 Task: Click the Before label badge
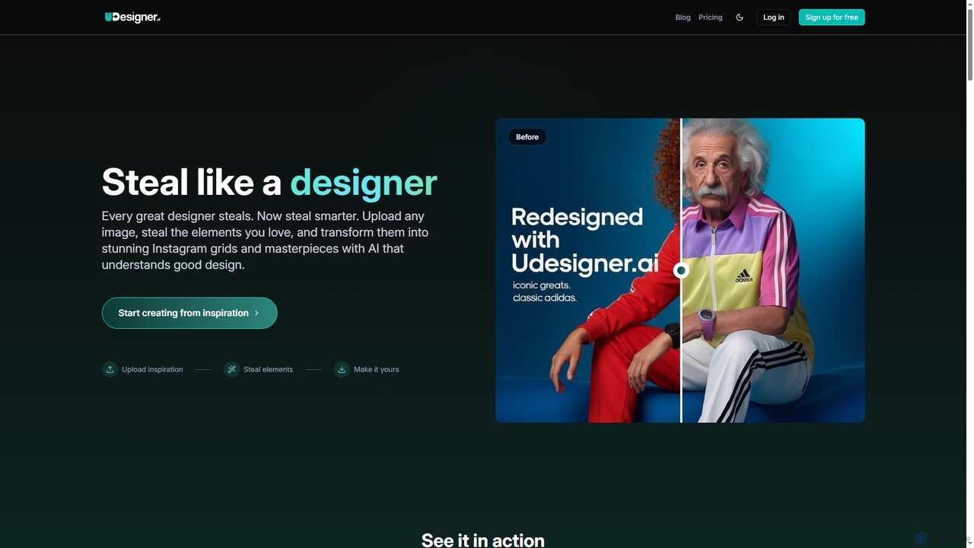(x=527, y=137)
